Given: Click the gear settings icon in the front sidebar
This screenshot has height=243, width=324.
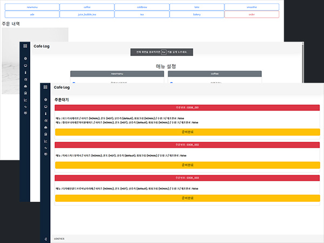Looking at the screenshot, I should coord(45,100).
